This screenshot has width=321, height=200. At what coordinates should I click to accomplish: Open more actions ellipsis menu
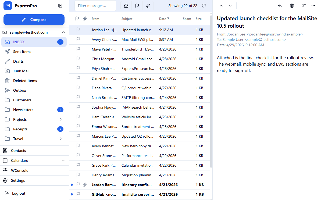click(x=313, y=6)
